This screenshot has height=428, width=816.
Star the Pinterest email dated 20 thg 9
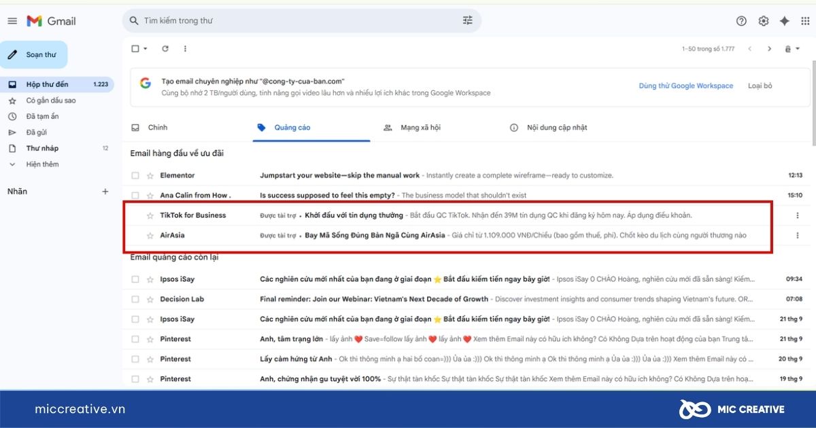(150, 359)
